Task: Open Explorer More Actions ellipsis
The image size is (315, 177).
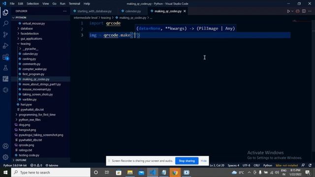Action: tap(64, 11)
